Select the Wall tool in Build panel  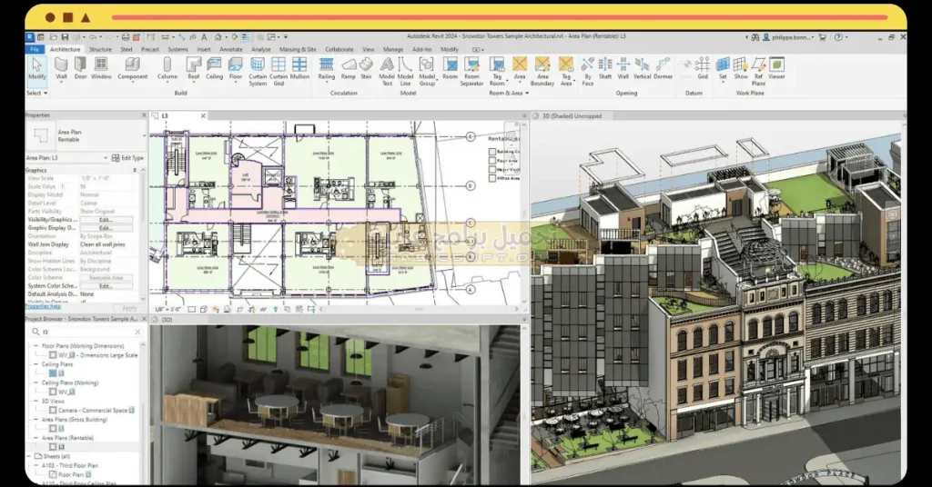[61, 69]
